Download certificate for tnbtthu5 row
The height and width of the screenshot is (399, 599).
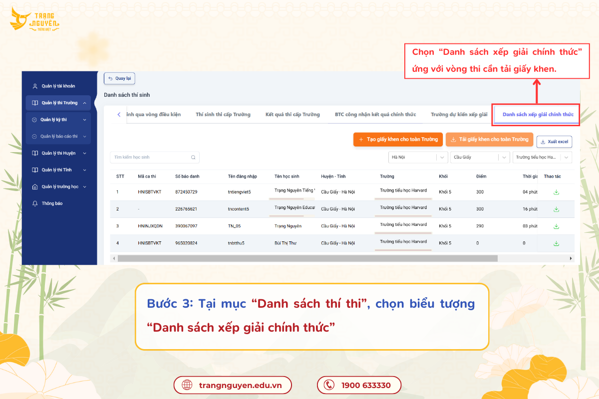pos(556,243)
